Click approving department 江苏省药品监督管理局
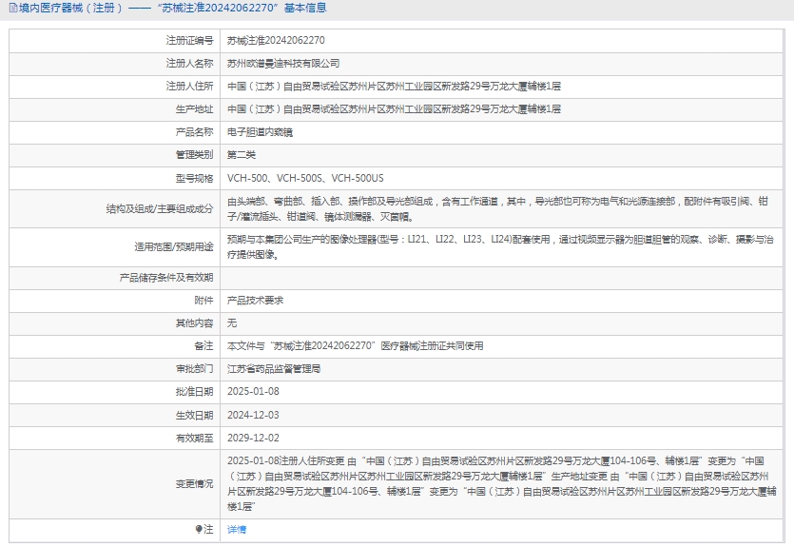 tap(274, 368)
